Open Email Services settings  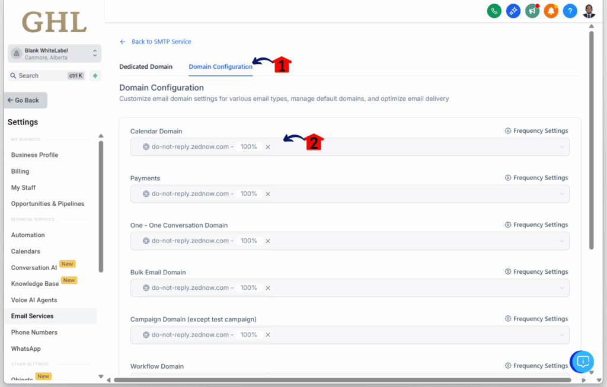pos(51,316)
